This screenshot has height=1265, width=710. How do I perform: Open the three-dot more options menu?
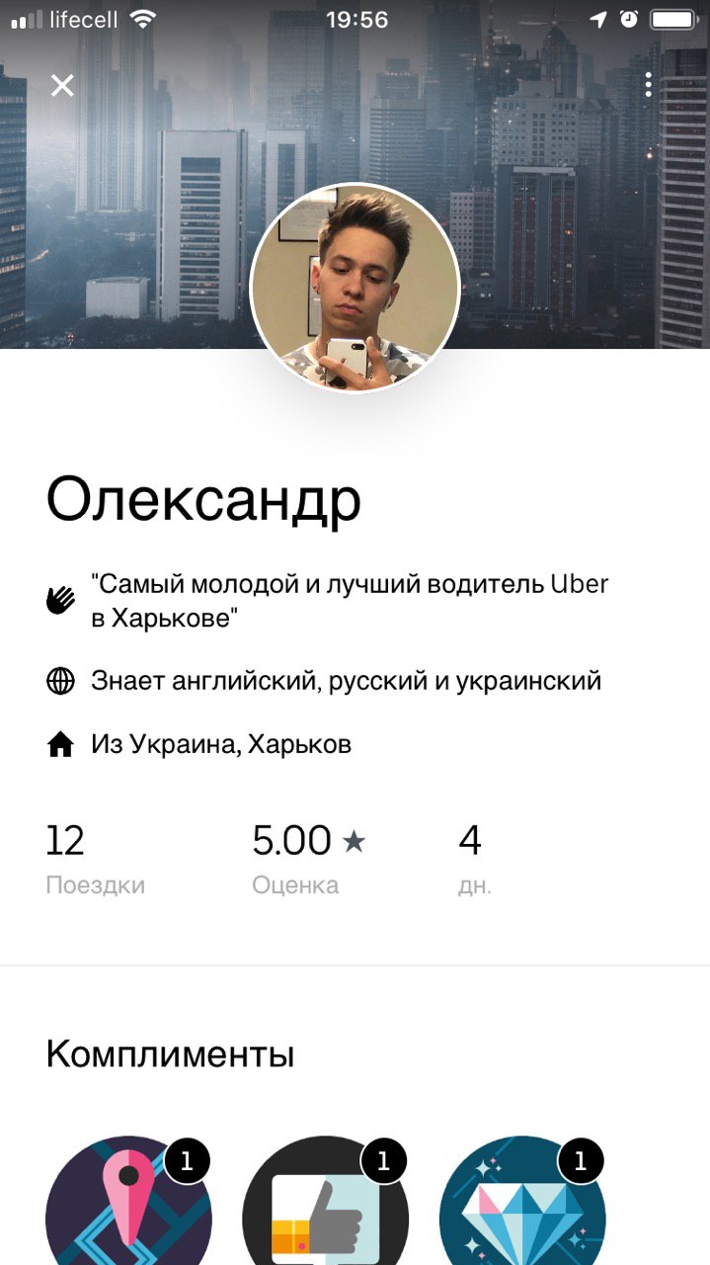pyautogui.click(x=648, y=85)
